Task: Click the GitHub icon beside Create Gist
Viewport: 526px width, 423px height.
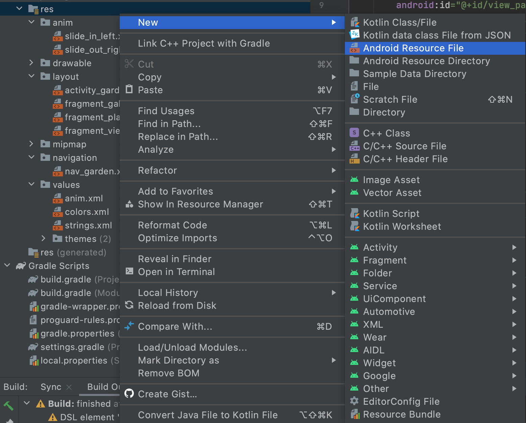Action: click(x=129, y=394)
